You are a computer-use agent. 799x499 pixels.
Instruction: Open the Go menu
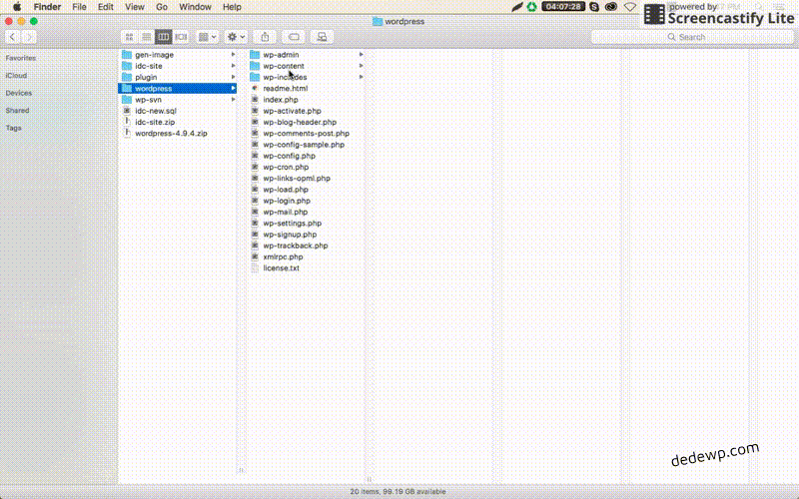161,7
